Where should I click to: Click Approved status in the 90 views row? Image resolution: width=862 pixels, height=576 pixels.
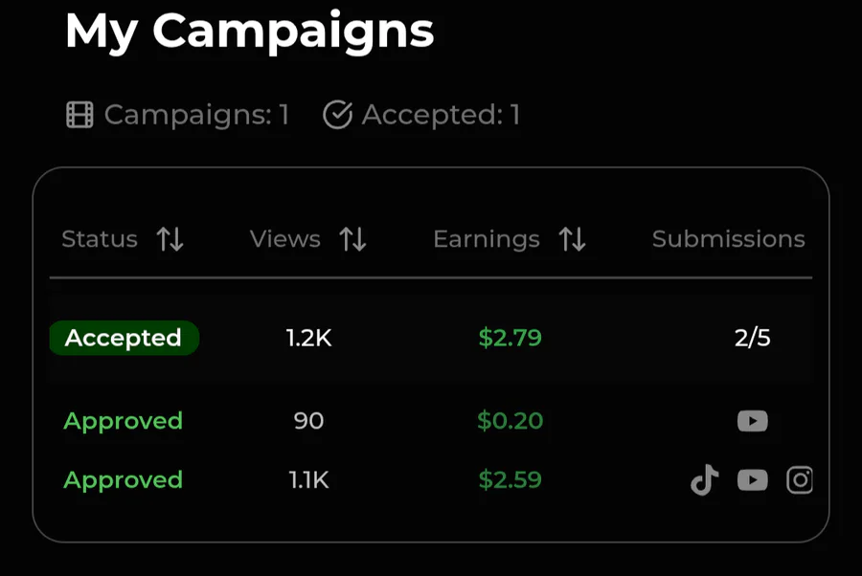123,421
